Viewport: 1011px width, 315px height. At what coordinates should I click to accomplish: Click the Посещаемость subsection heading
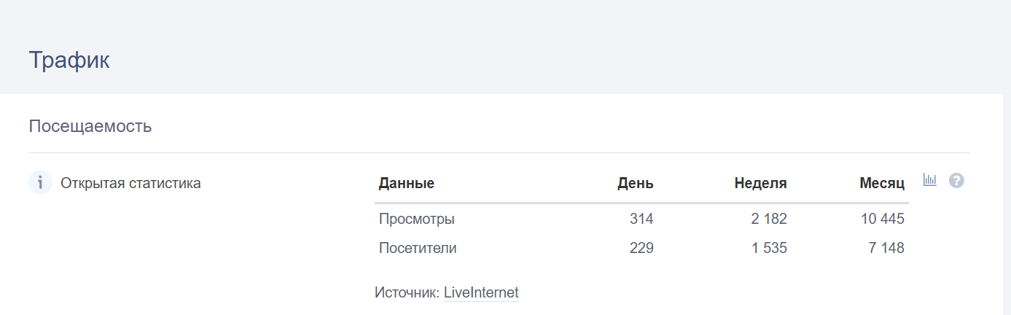click(x=90, y=126)
